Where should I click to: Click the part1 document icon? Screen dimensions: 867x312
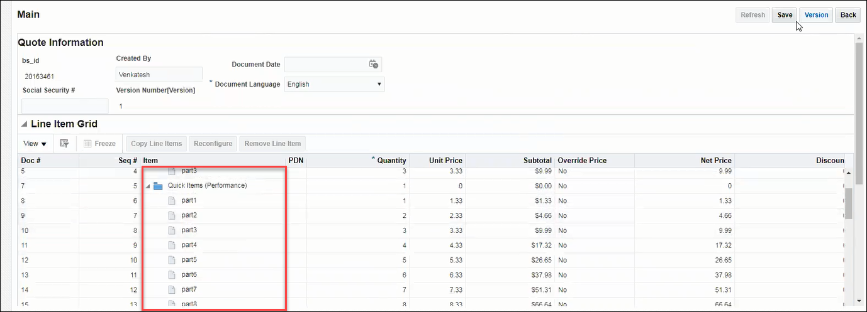coord(172,201)
